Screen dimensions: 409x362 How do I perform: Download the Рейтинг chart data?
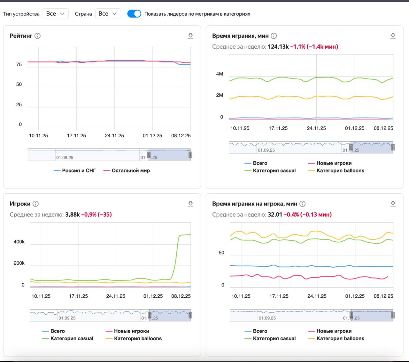pos(190,36)
